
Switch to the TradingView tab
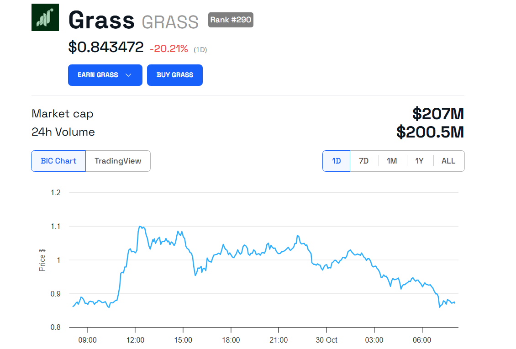tap(118, 161)
